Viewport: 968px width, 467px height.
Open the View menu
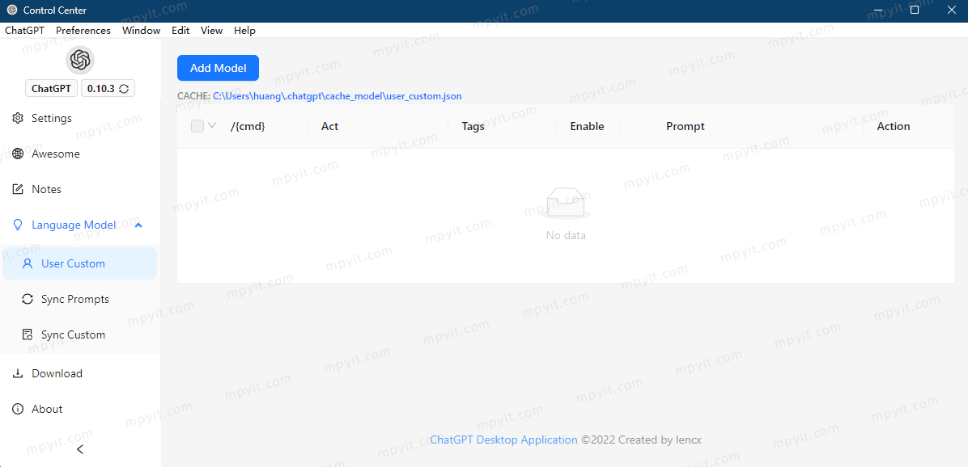(212, 30)
